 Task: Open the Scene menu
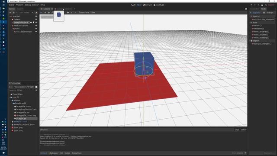12,5
